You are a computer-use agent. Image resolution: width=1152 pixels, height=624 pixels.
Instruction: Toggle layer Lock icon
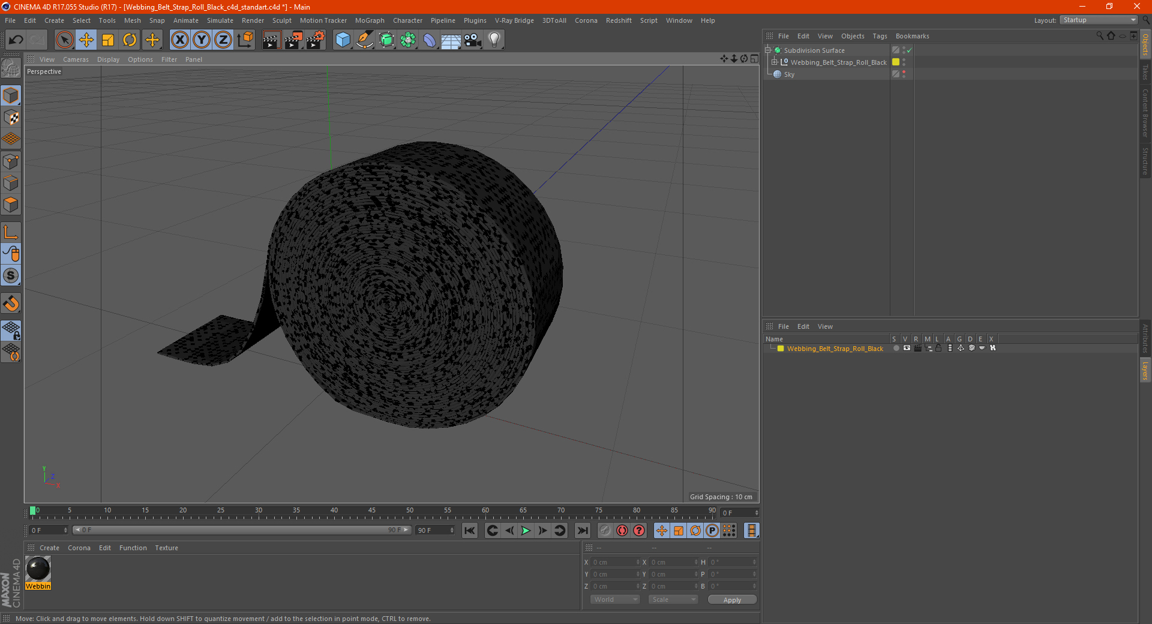pyautogui.click(x=938, y=349)
